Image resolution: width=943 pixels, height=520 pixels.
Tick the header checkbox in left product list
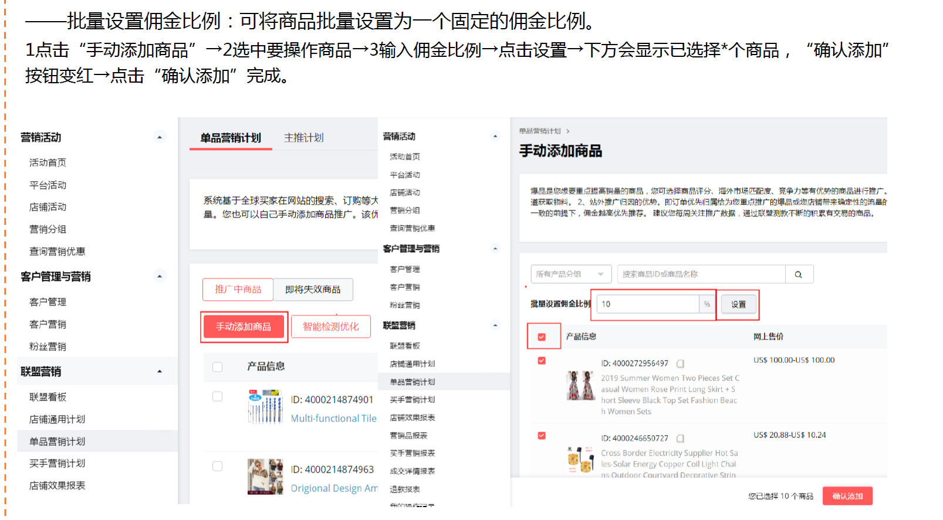point(217,367)
